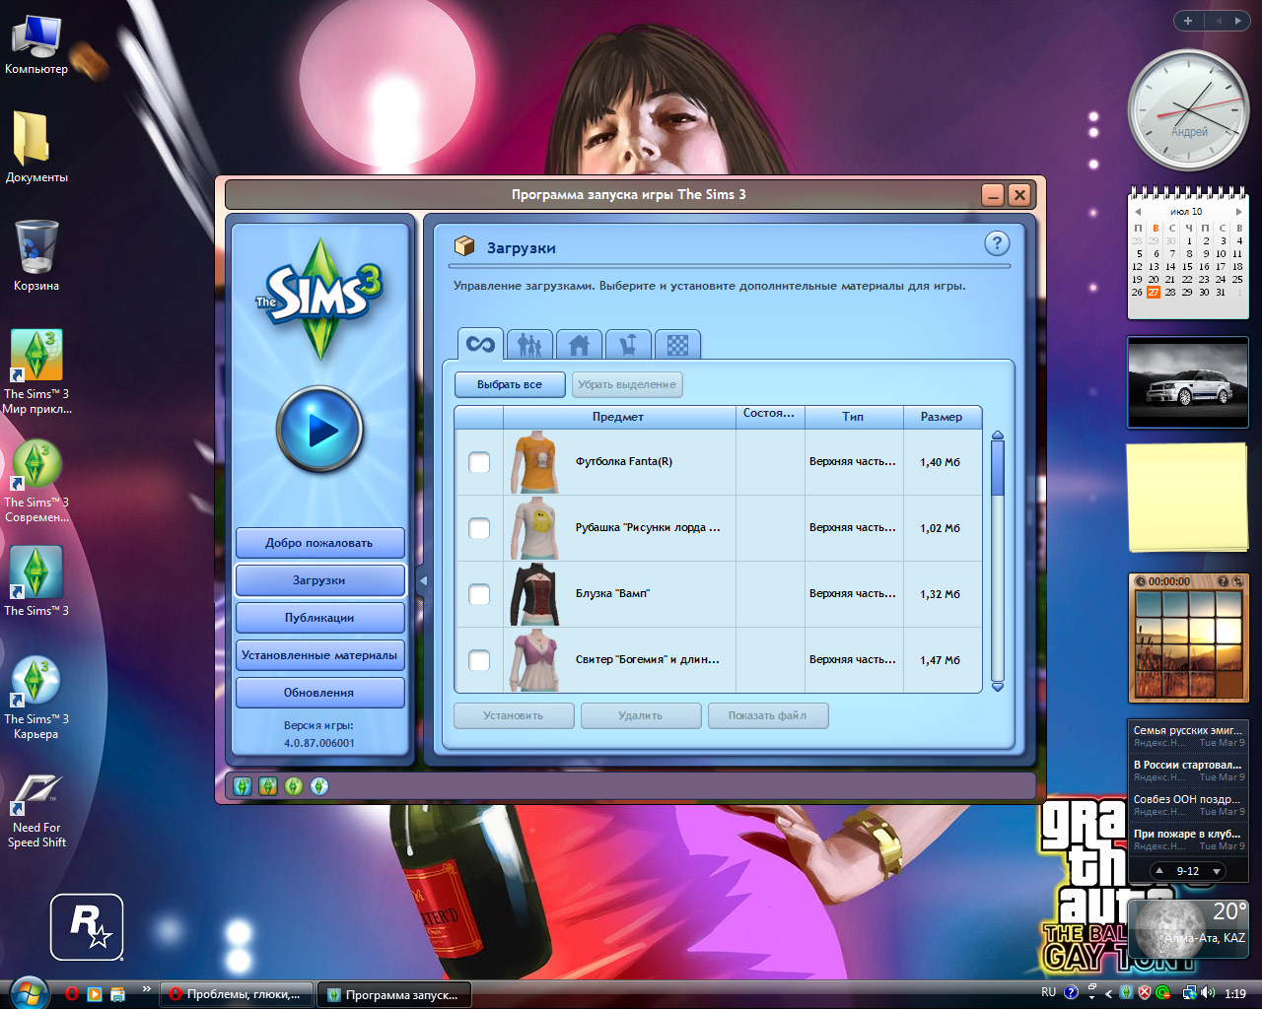
Task: Click the green round Sims icon in launcher bottom bar
Action: pyautogui.click(x=294, y=786)
